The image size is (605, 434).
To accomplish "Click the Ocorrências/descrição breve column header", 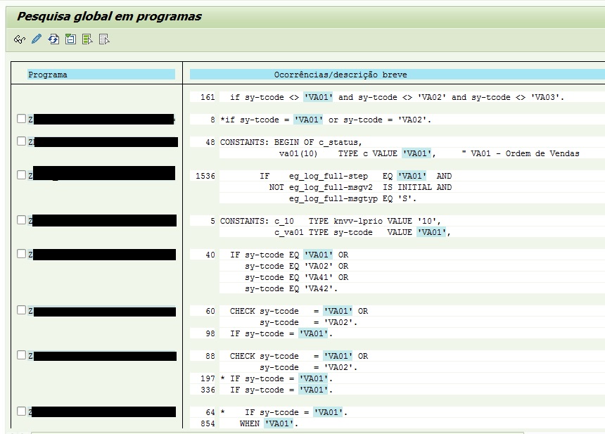I will click(397, 75).
